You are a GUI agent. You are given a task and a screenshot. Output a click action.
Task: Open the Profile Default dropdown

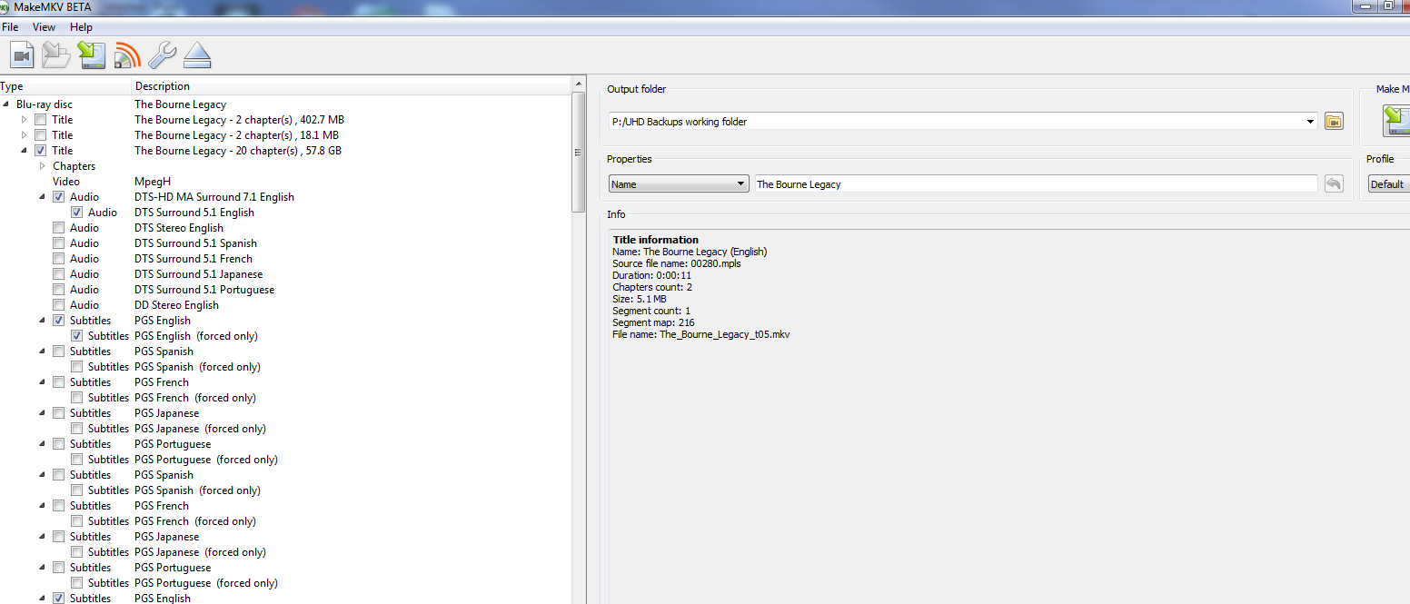coord(1389,184)
